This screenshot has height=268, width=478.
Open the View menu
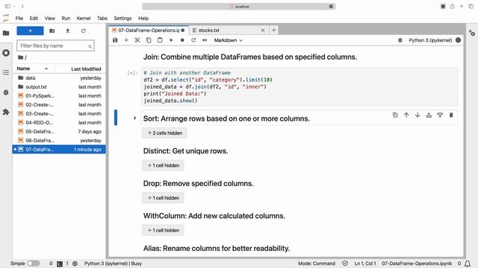click(x=50, y=18)
